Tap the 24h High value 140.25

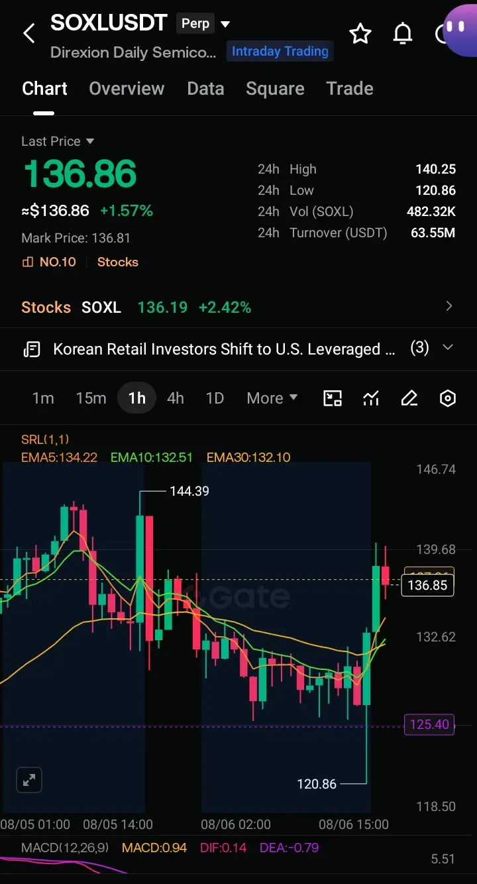[x=435, y=169]
